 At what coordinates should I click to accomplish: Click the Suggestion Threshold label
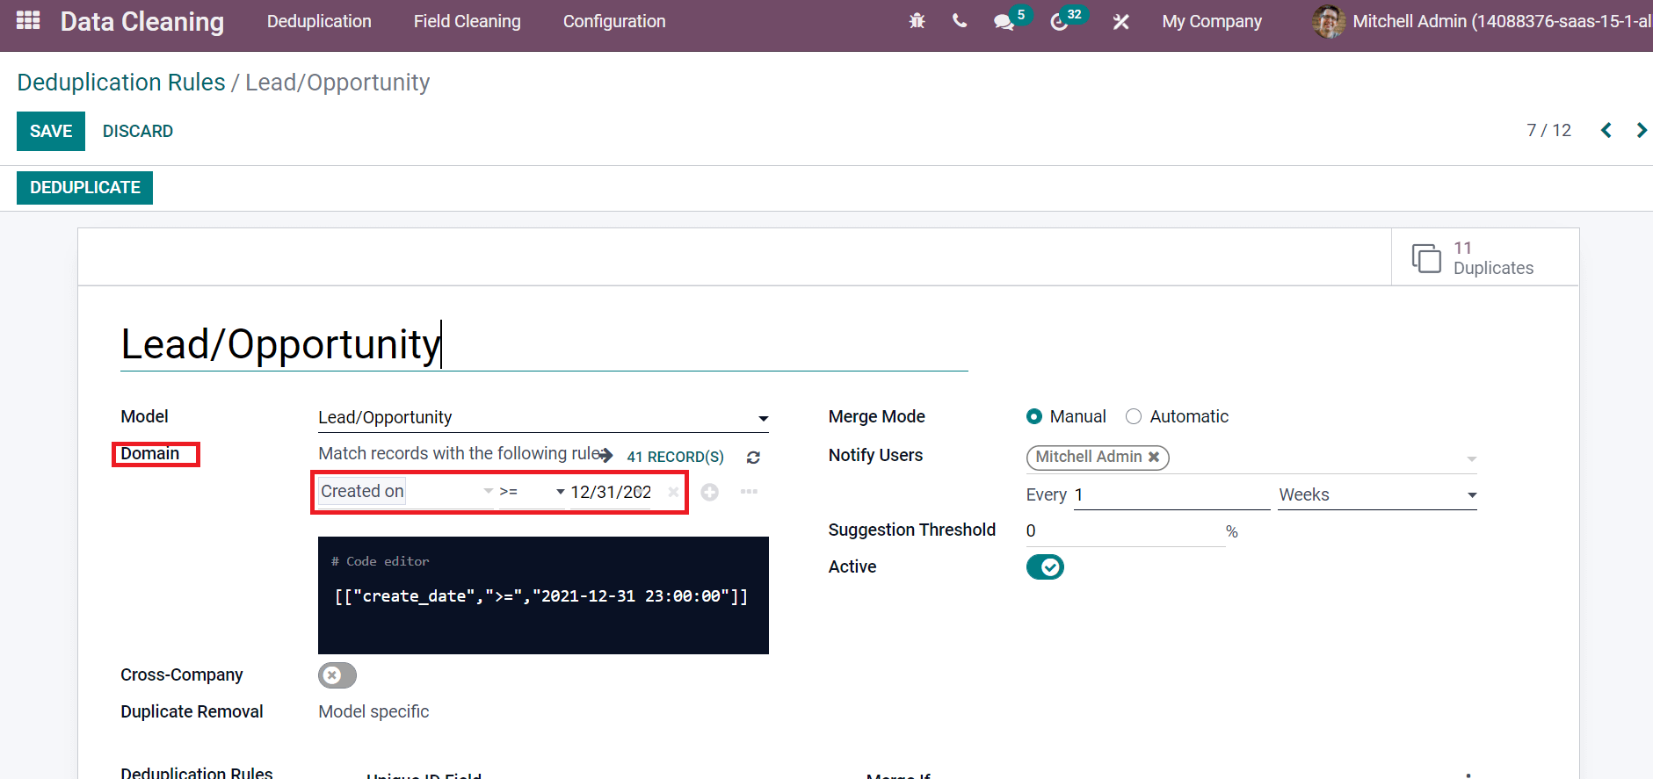[x=911, y=530]
